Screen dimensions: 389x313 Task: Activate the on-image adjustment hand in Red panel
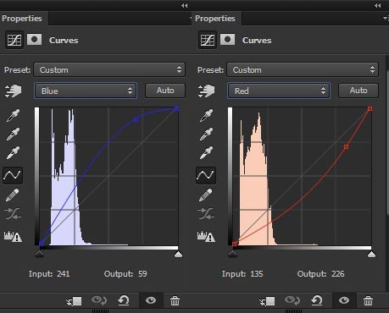tap(206, 91)
